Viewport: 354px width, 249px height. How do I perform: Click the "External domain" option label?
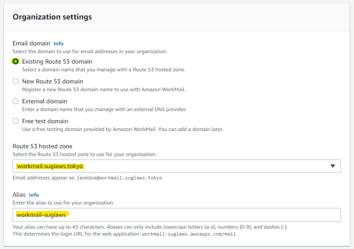point(45,101)
